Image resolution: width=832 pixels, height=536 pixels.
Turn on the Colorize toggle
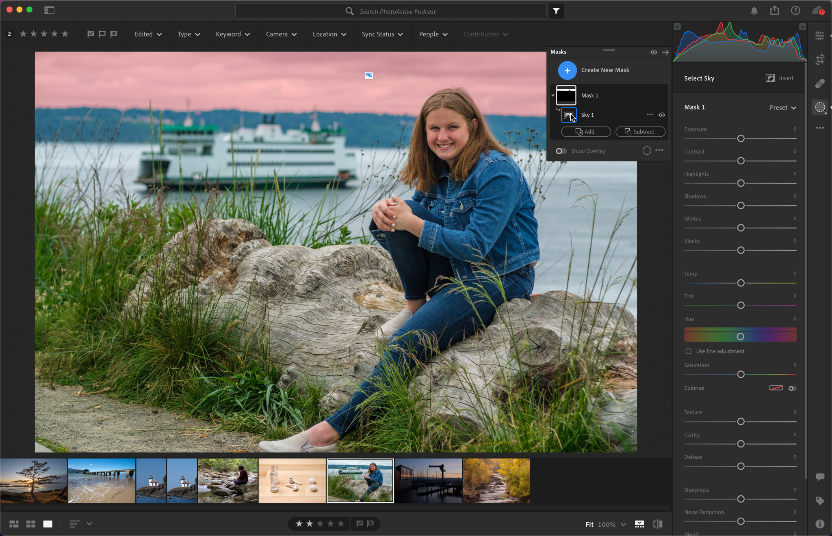(792, 388)
